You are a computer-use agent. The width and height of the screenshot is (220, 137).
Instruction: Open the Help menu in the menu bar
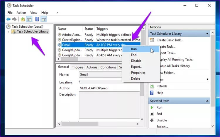point(45,13)
